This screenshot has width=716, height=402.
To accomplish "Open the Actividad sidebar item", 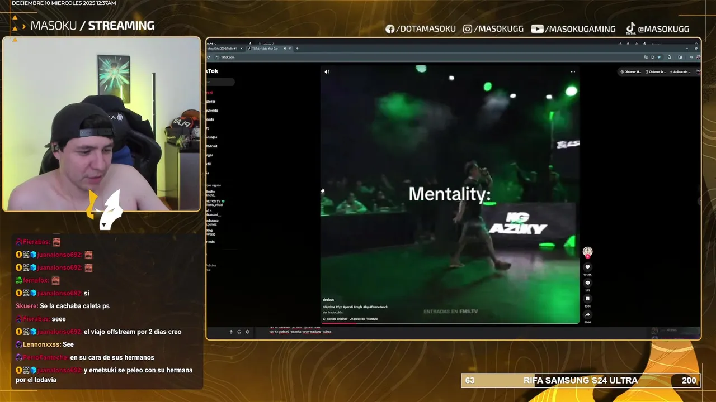I will click(211, 146).
